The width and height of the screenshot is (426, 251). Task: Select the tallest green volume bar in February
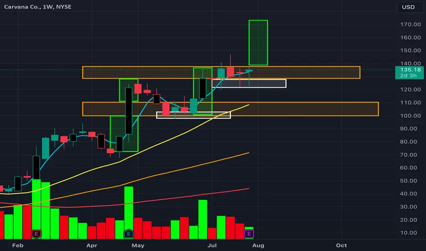tap(37, 209)
